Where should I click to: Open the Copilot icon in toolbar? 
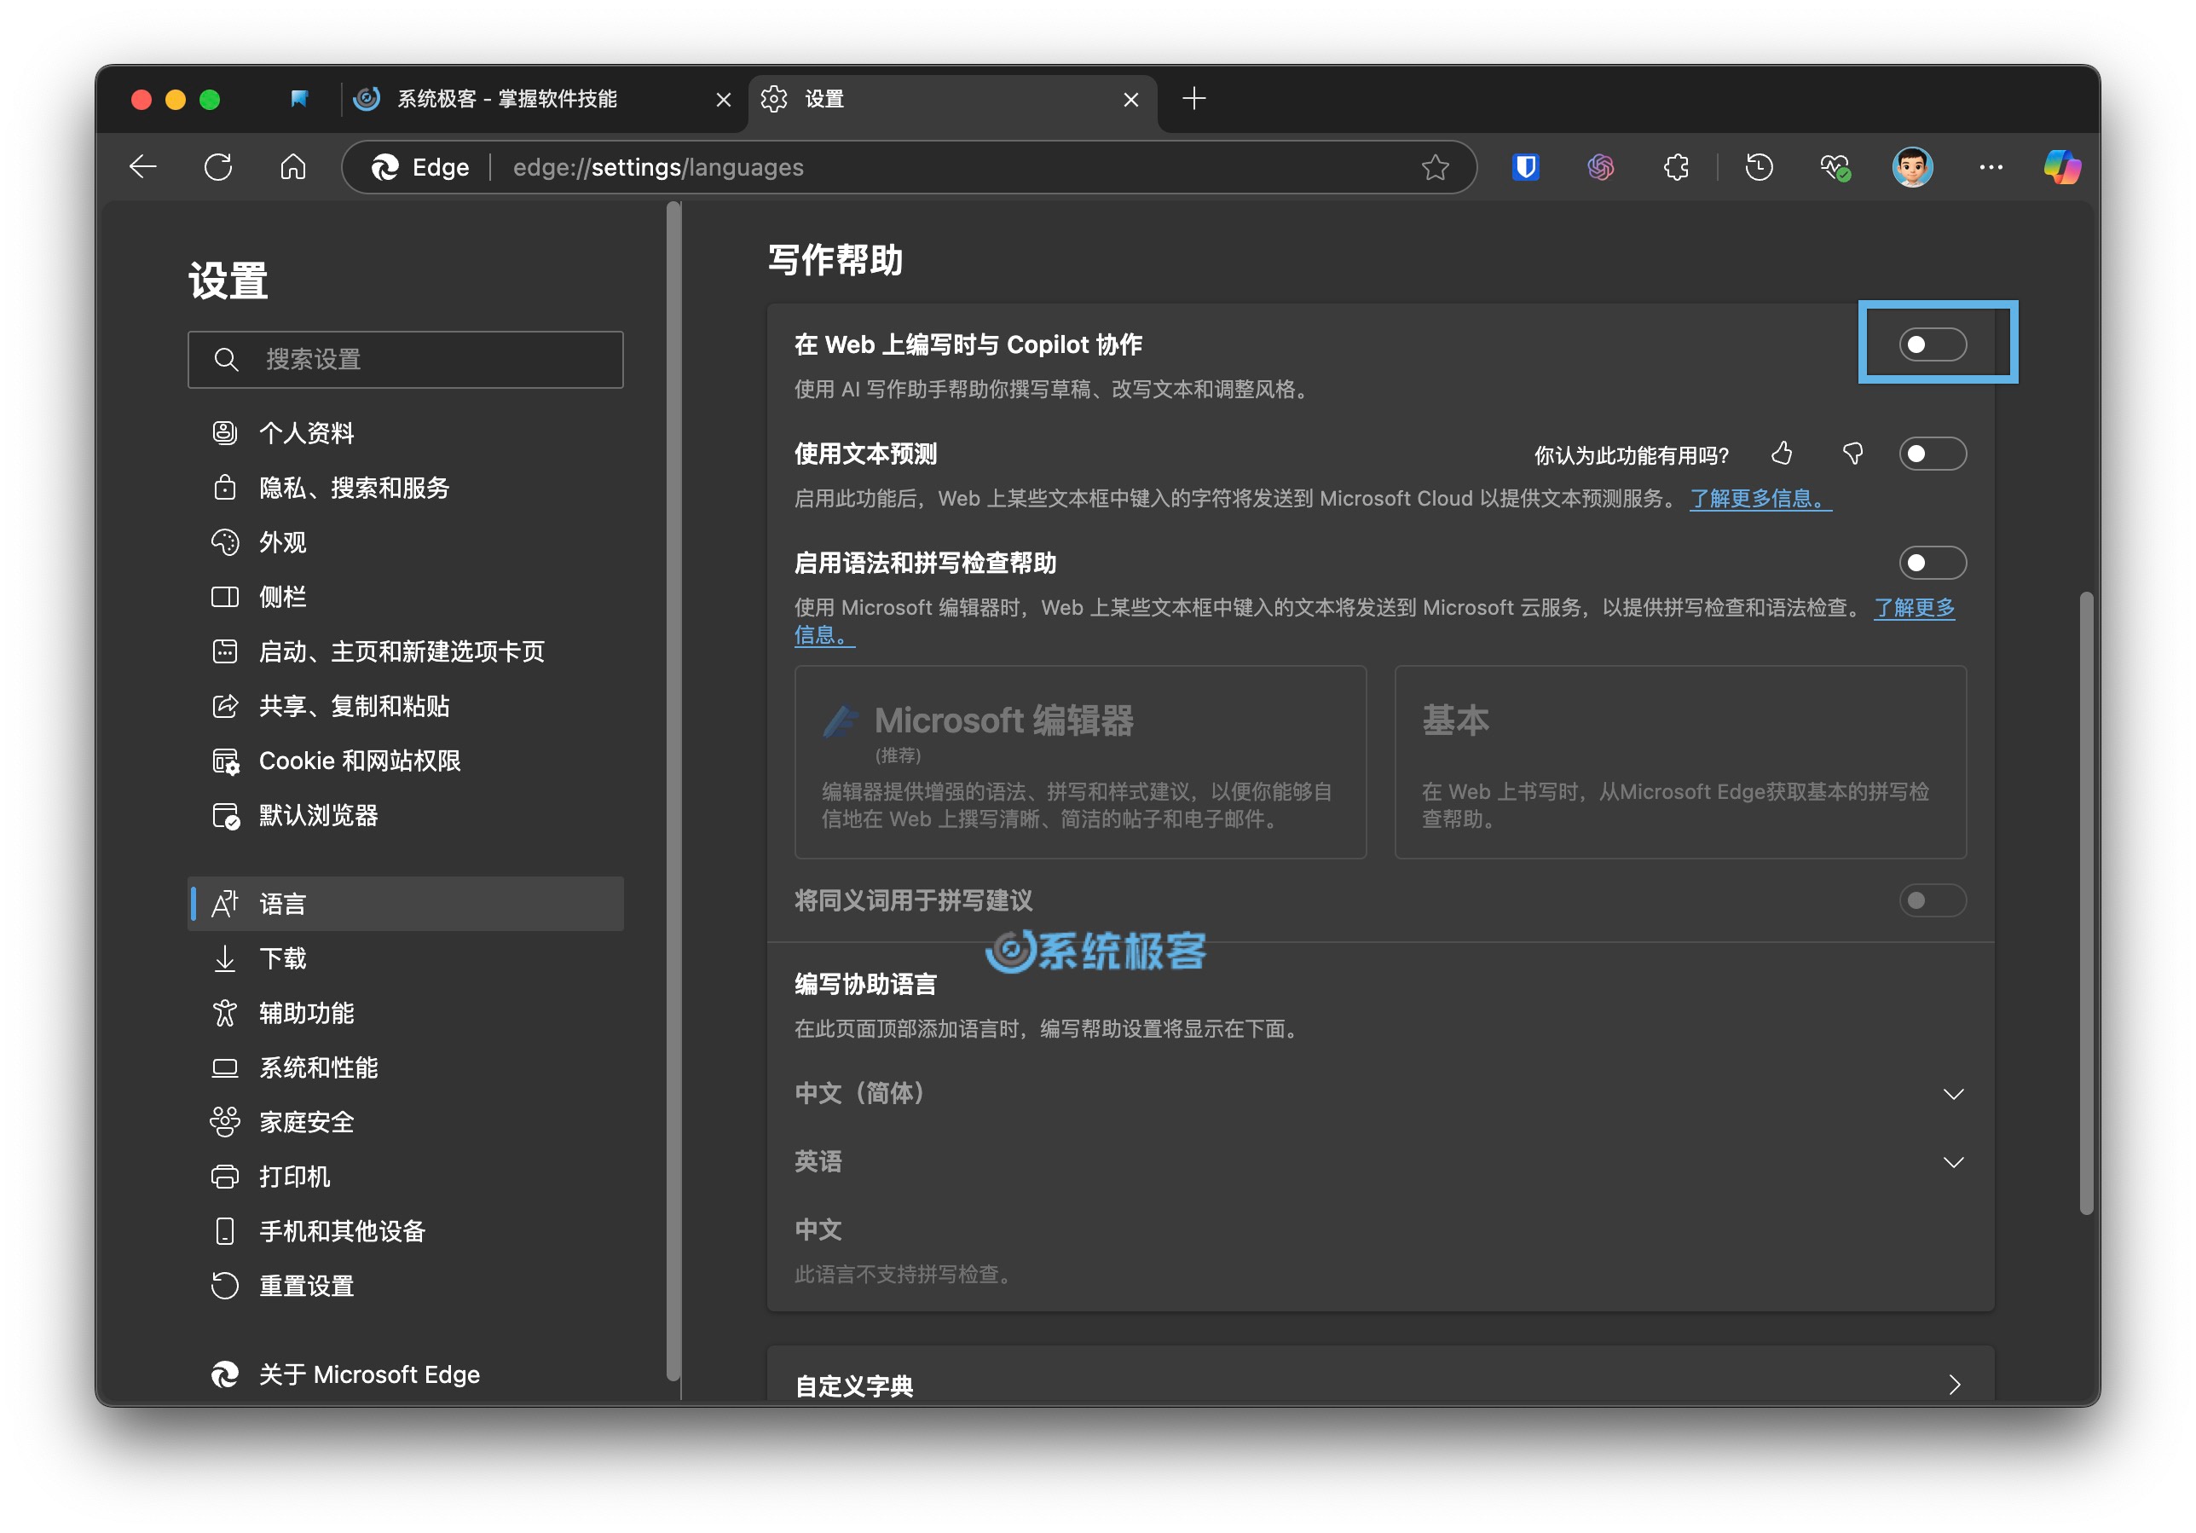tap(2061, 167)
